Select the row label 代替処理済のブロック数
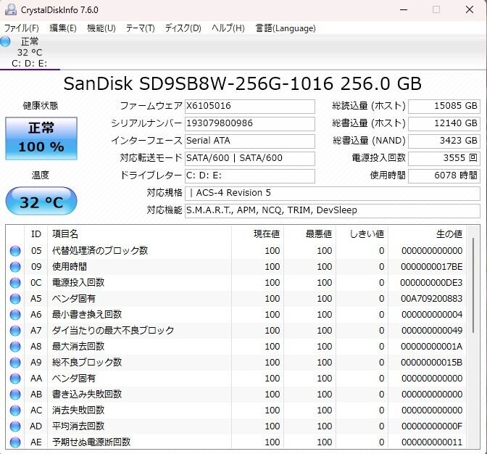Screen dimensions: 487x454 pos(100,250)
